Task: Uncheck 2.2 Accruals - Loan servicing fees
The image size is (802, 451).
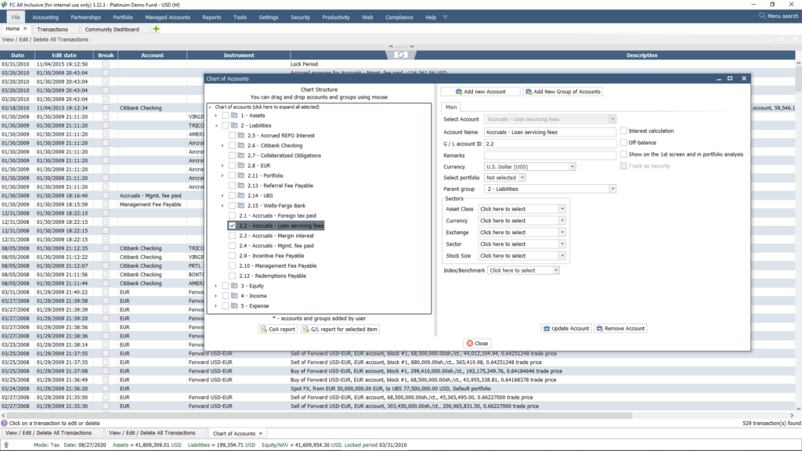Action: (232, 225)
